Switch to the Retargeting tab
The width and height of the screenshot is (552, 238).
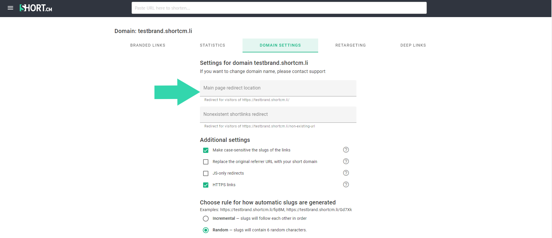point(351,45)
